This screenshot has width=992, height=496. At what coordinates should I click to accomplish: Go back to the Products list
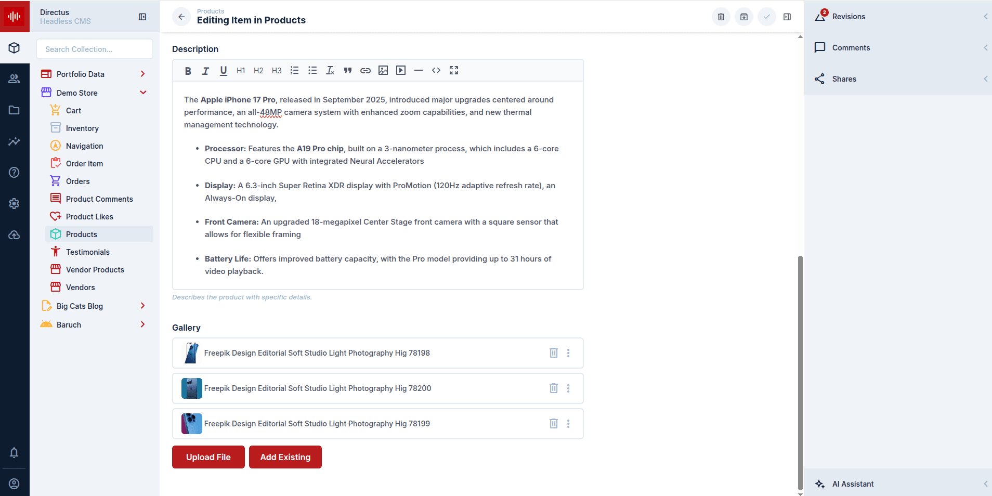pyautogui.click(x=181, y=17)
